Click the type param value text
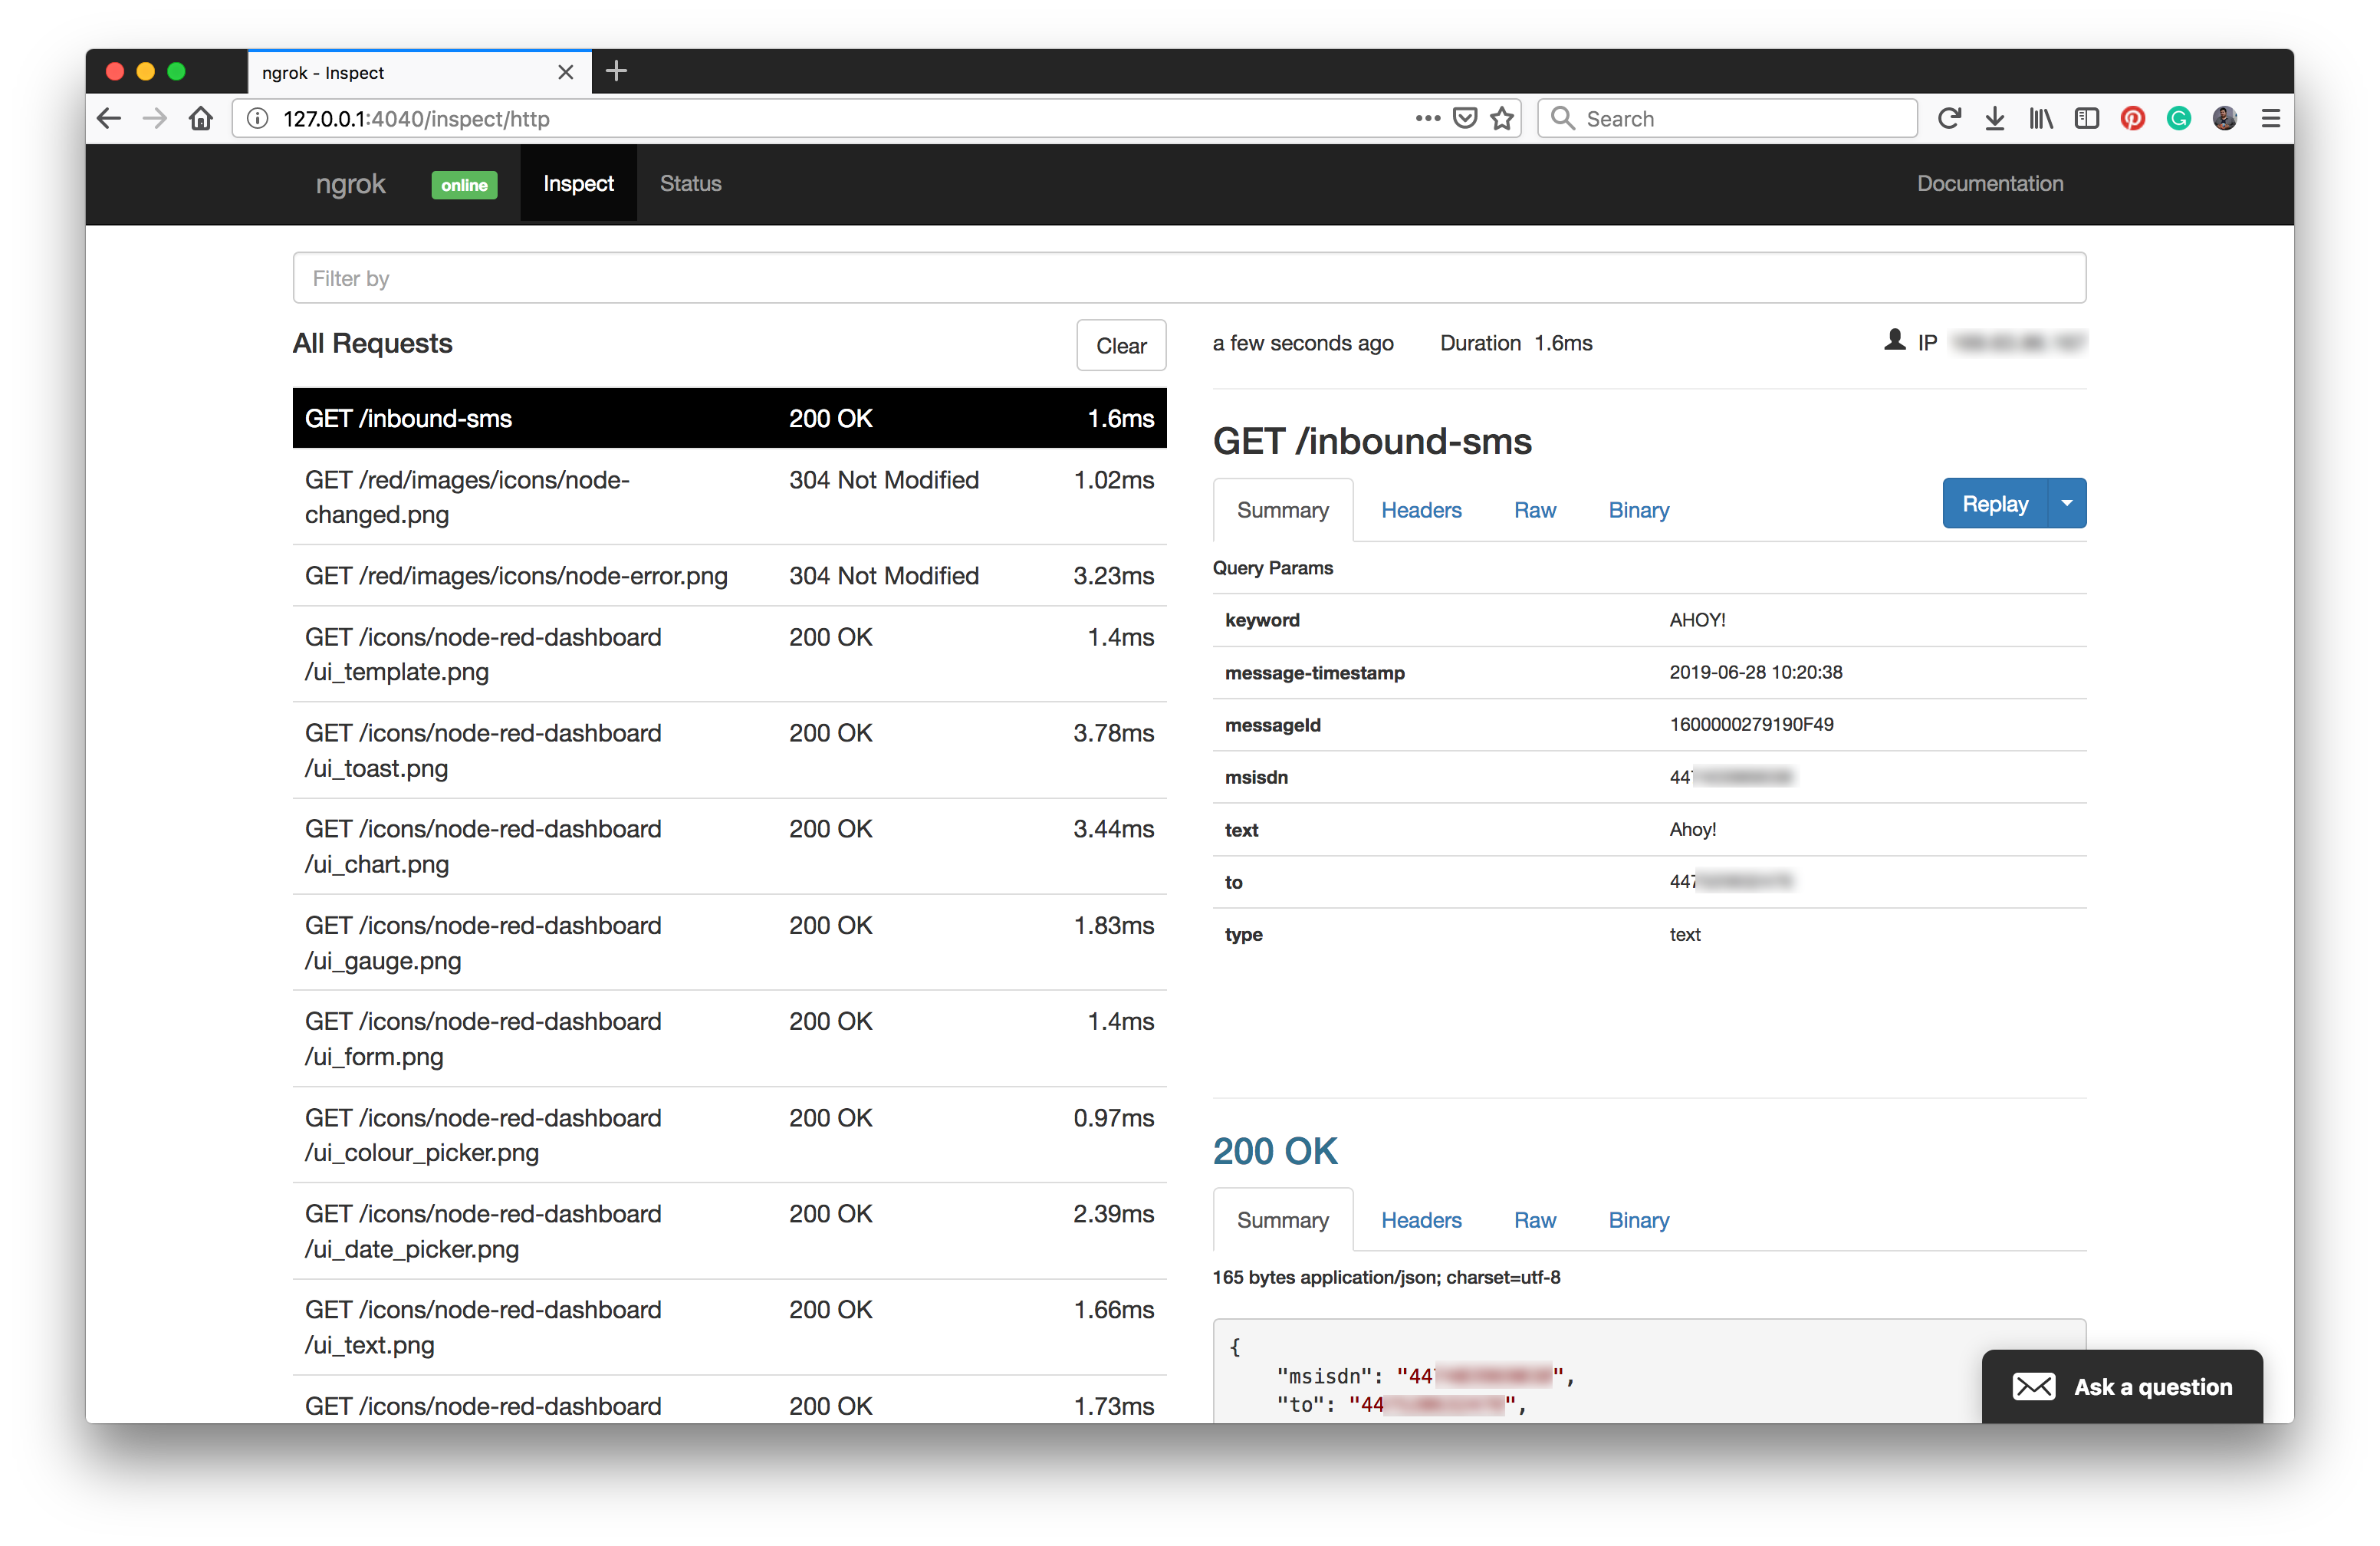Screen dimensions: 2380x1546 (1685, 934)
